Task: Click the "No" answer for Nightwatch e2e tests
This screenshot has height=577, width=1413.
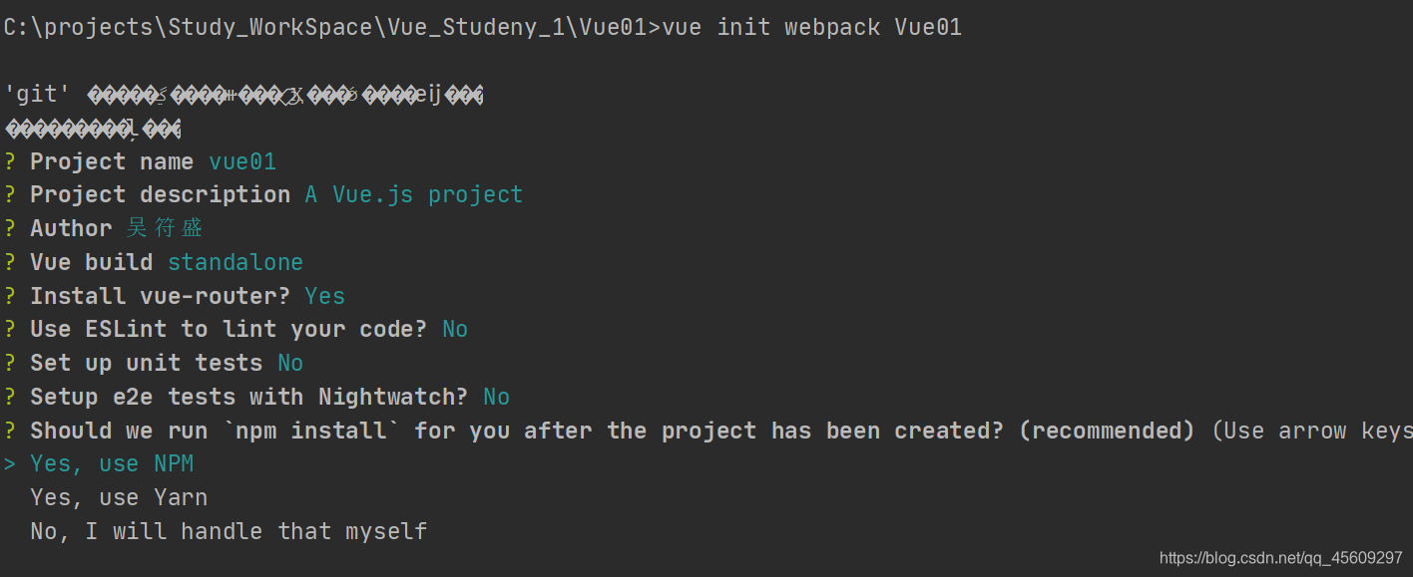Action: (x=496, y=397)
